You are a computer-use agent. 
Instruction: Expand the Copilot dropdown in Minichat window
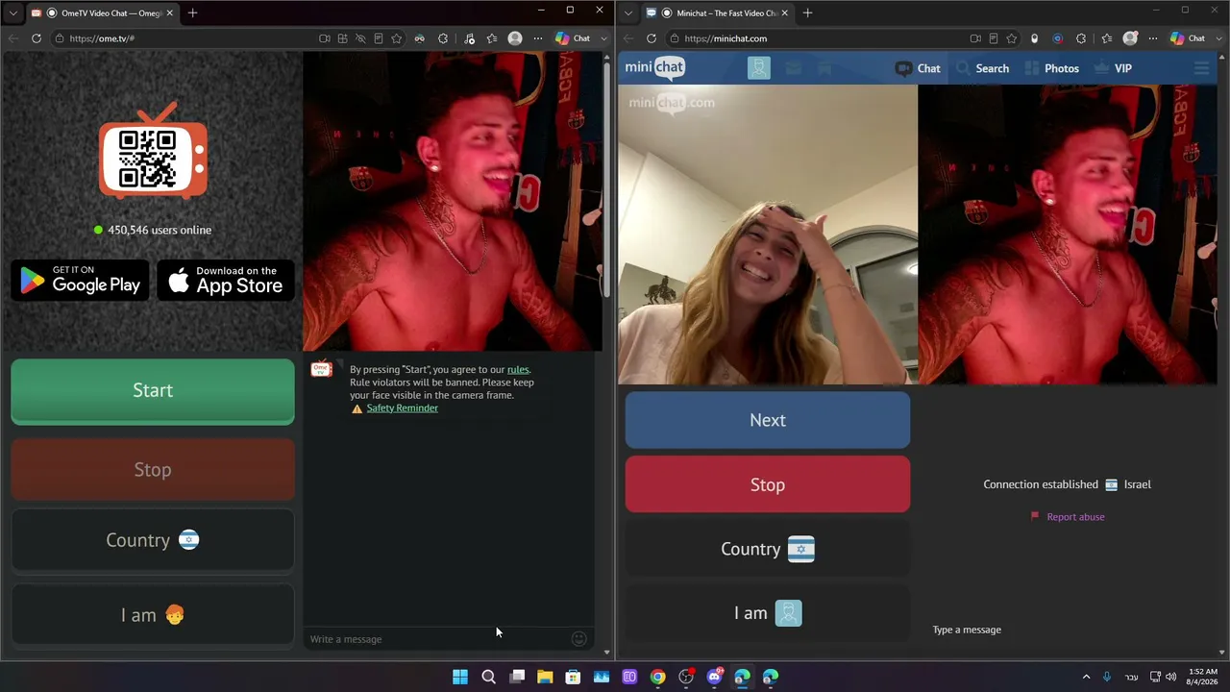[x=1218, y=38]
